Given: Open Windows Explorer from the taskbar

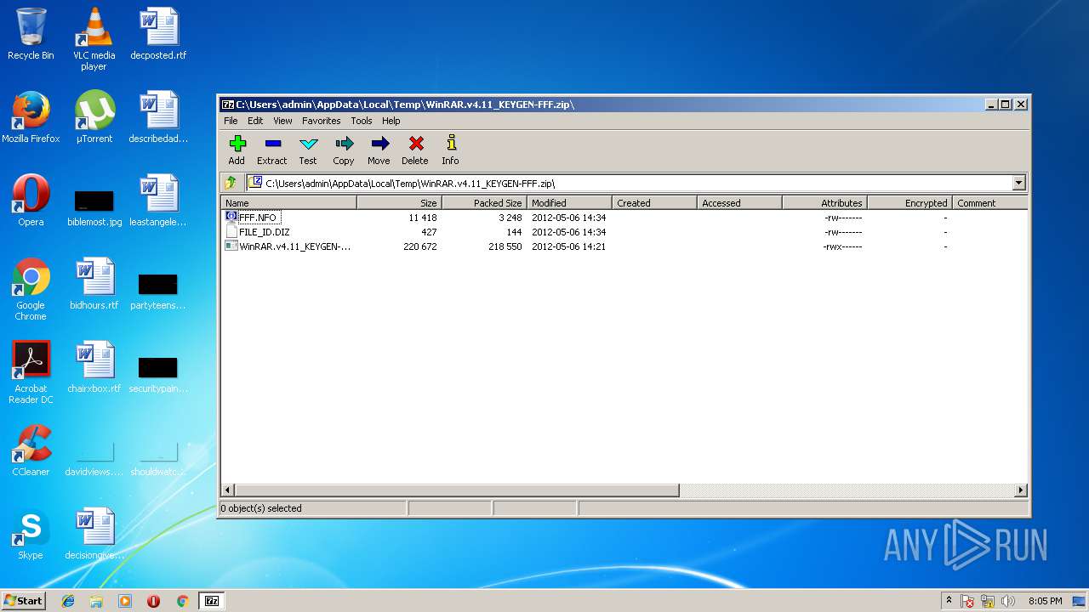Looking at the screenshot, I should [96, 601].
